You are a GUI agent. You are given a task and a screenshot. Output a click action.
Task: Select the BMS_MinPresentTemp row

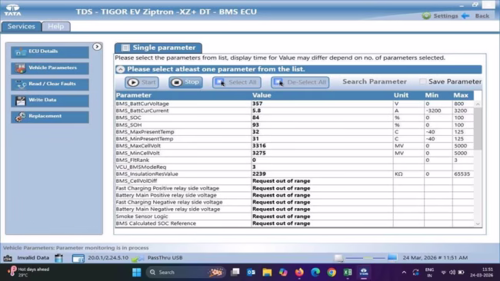[295, 139]
